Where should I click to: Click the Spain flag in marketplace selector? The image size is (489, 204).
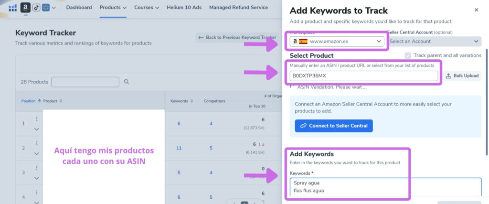pos(303,41)
